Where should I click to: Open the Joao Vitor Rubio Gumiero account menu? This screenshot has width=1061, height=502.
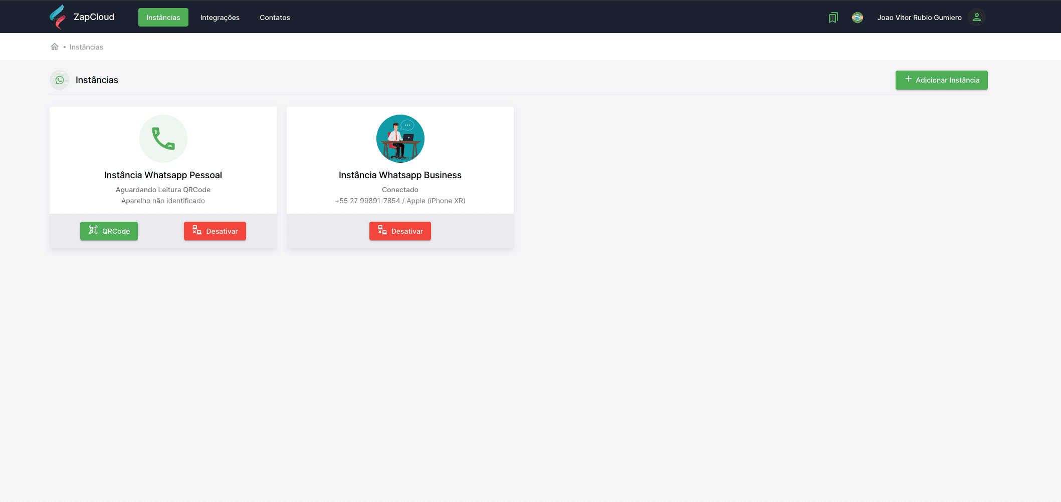click(x=919, y=18)
